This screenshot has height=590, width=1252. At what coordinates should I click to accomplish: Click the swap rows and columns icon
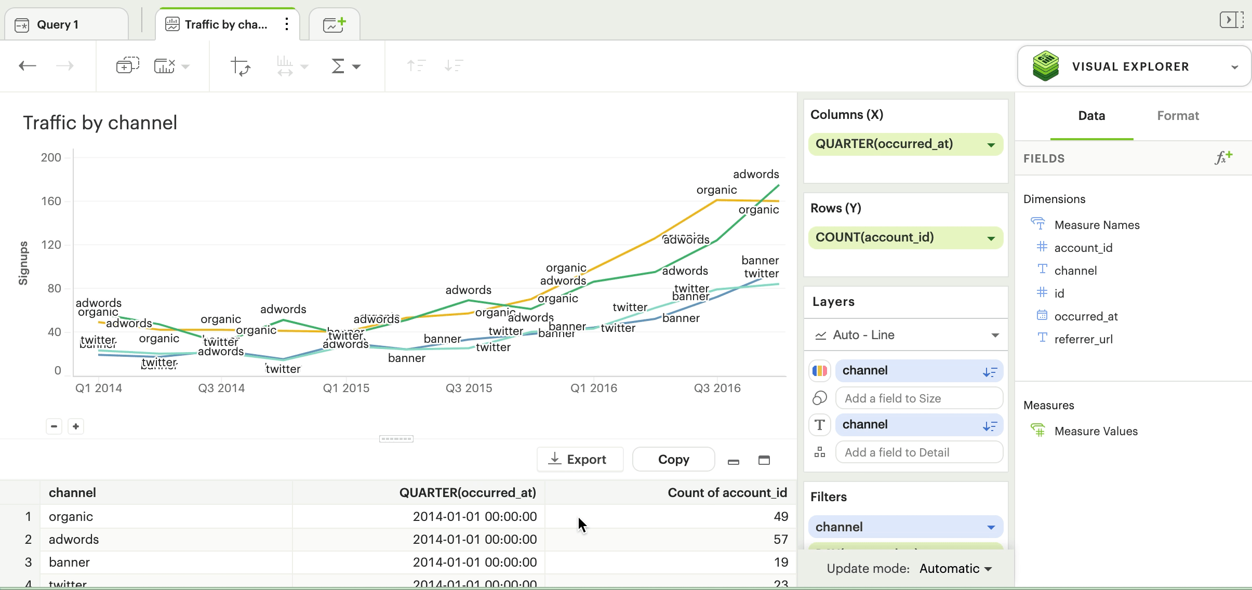pyautogui.click(x=241, y=66)
